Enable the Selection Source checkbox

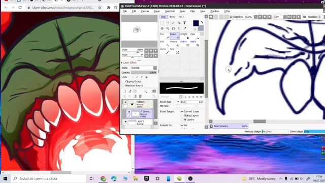[x=123, y=85]
